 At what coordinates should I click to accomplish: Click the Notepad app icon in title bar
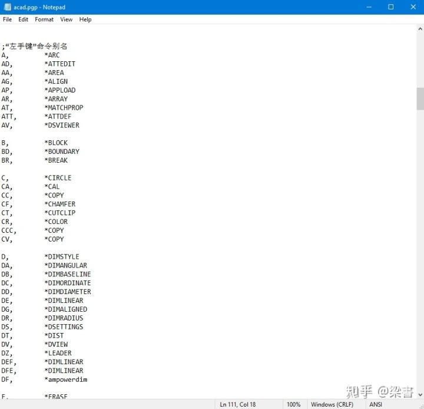[8, 7]
